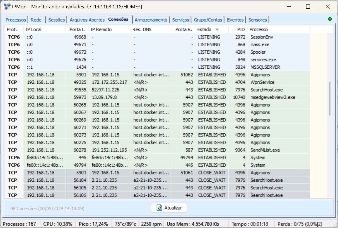The width and height of the screenshot is (338, 228).
Task: Sort by IP Remoto column header
Action: pyautogui.click(x=109, y=29)
